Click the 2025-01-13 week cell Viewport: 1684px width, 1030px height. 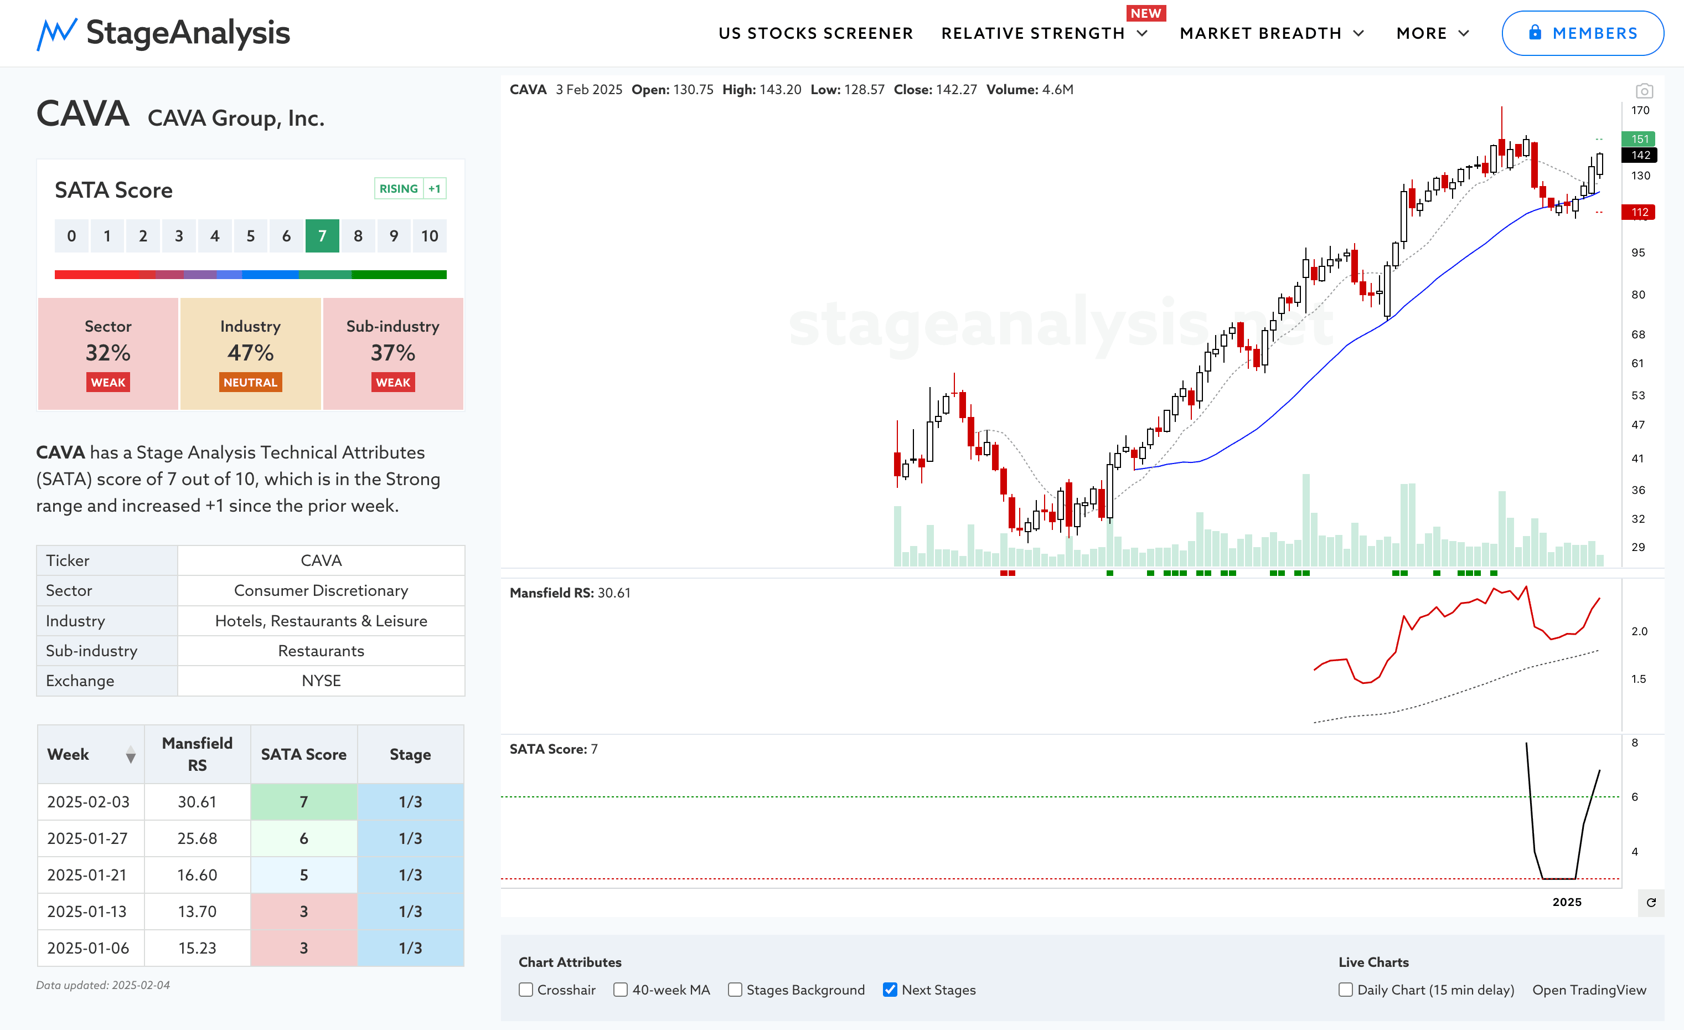[x=91, y=911]
